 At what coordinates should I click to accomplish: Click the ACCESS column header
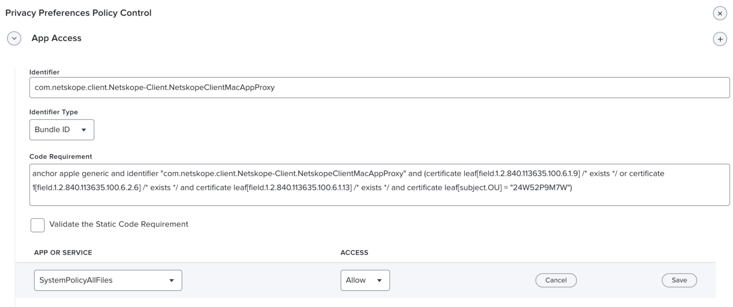click(354, 252)
